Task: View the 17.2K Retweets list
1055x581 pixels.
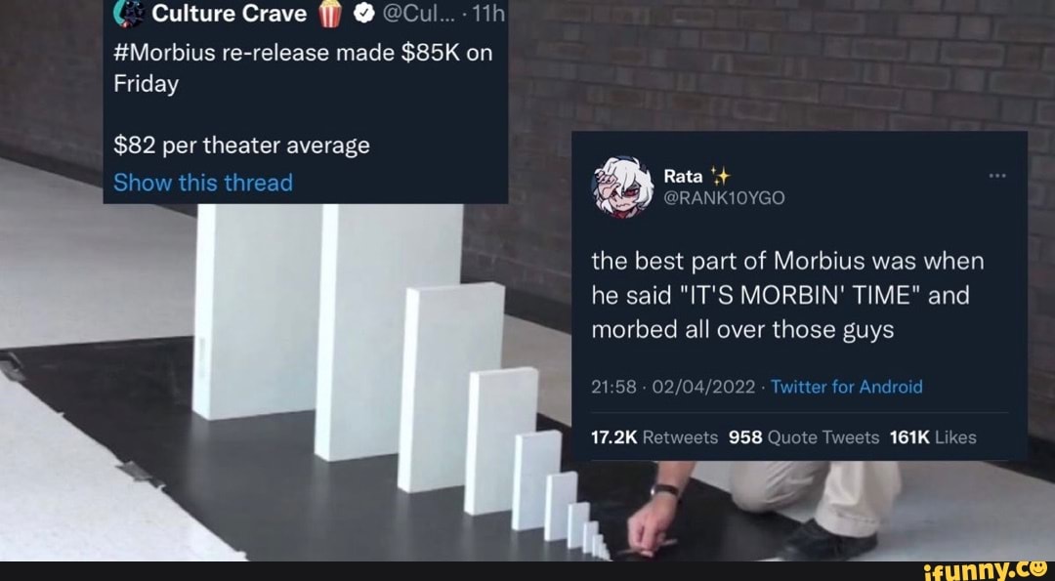Action: pyautogui.click(x=654, y=437)
